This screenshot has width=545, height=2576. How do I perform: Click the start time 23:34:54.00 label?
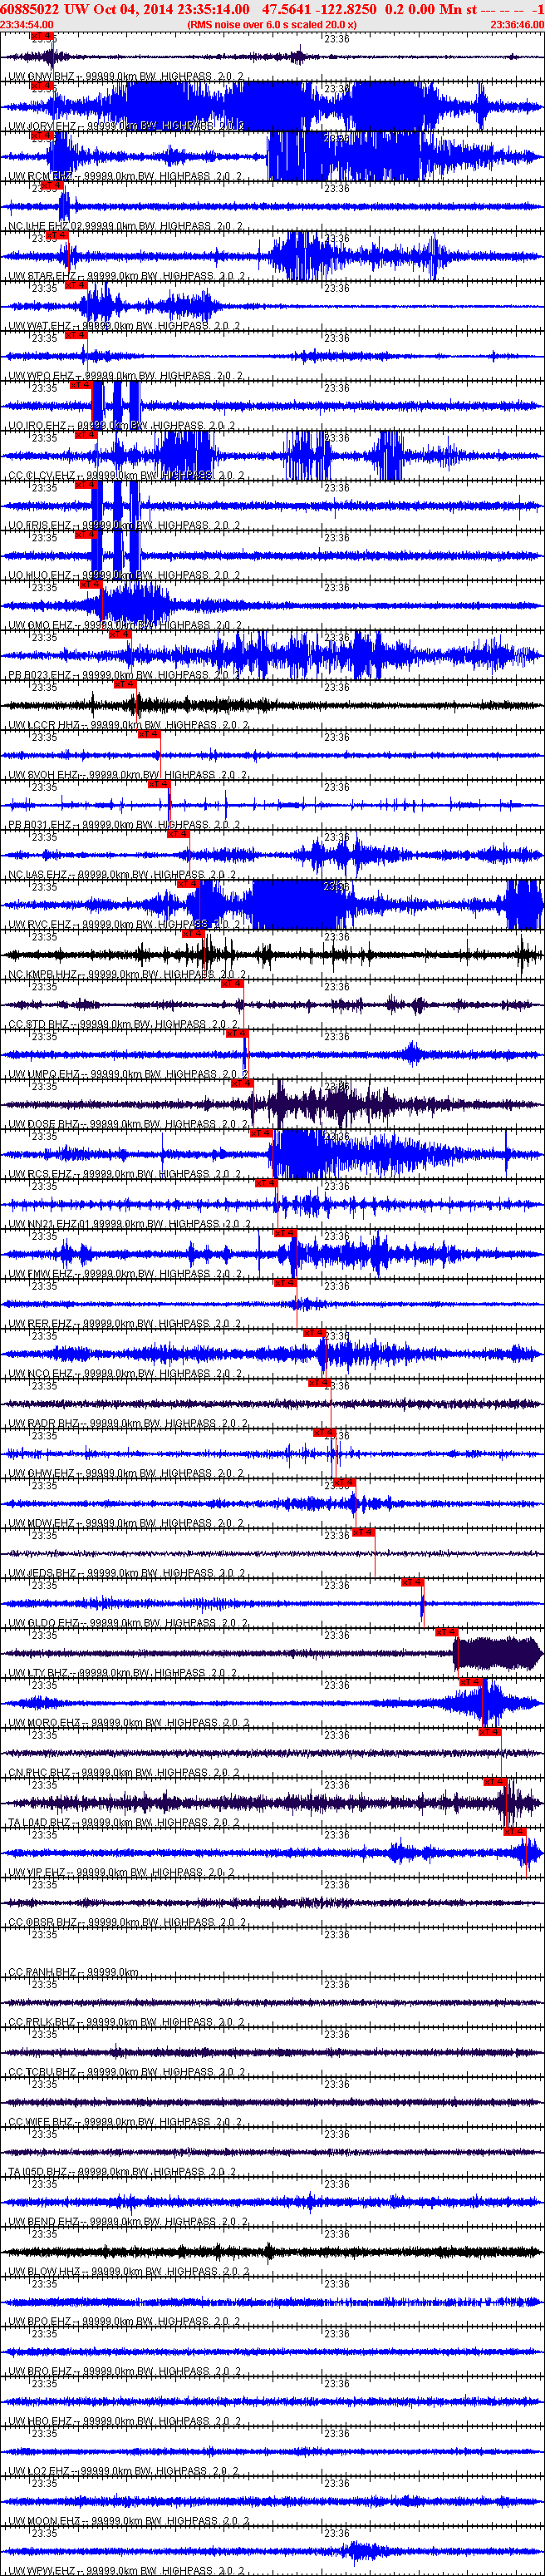click(x=27, y=24)
